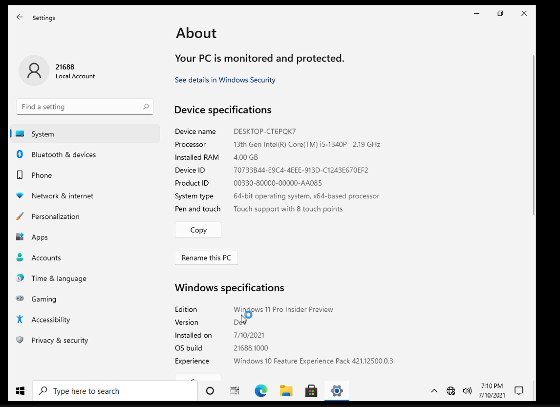Launch Microsoft Store from the taskbar
This screenshot has height=407, width=560.
311,391
